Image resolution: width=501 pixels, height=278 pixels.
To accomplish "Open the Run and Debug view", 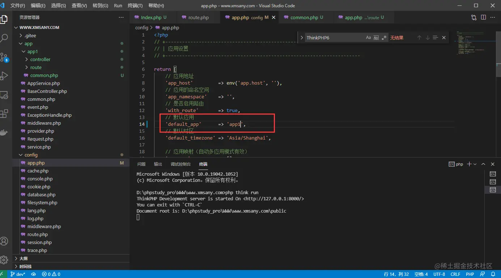I will (x=4, y=76).
